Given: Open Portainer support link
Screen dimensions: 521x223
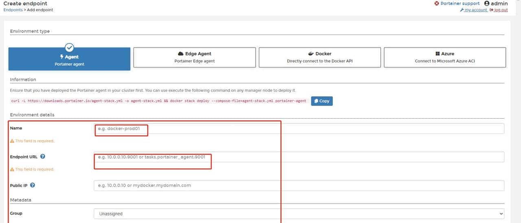Looking at the screenshot, I should click(x=460, y=3).
